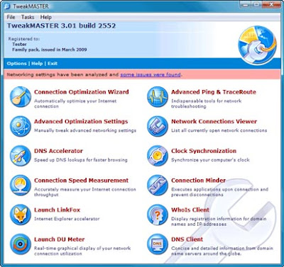The height and width of the screenshot is (267, 284).
Task: Close the TweakMASTER window
Action: (x=271, y=4)
